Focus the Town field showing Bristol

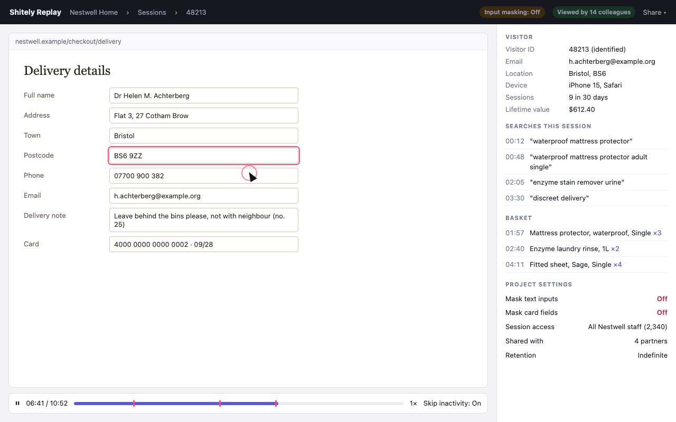(204, 136)
